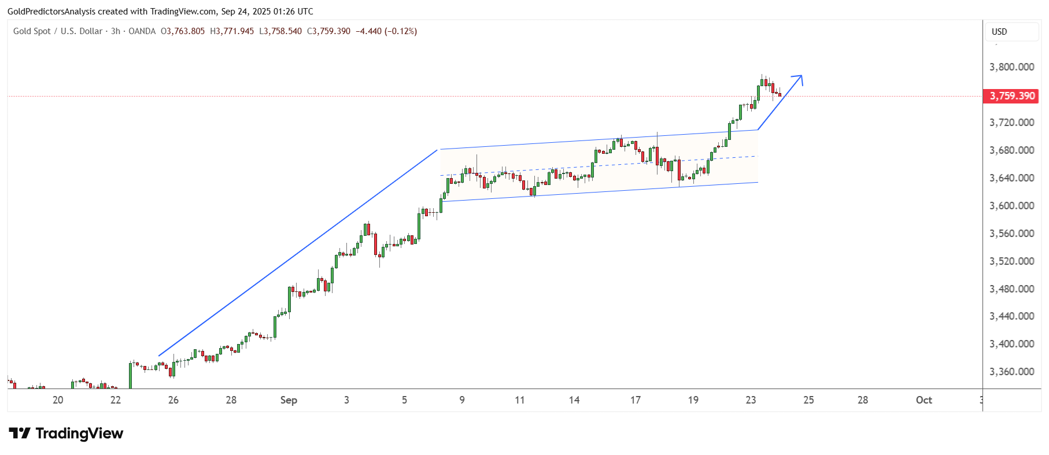Click the red dotted price line
Screen dimensions: 1049x455
tap(405, 97)
